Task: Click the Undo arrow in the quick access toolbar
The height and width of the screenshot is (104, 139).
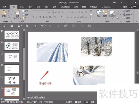Action: pyautogui.click(x=42, y=26)
